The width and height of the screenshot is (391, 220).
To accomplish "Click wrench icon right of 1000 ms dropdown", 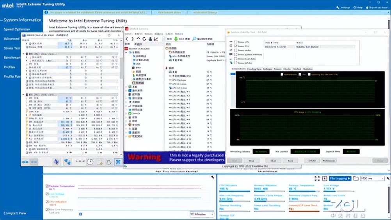I will [388, 178].
